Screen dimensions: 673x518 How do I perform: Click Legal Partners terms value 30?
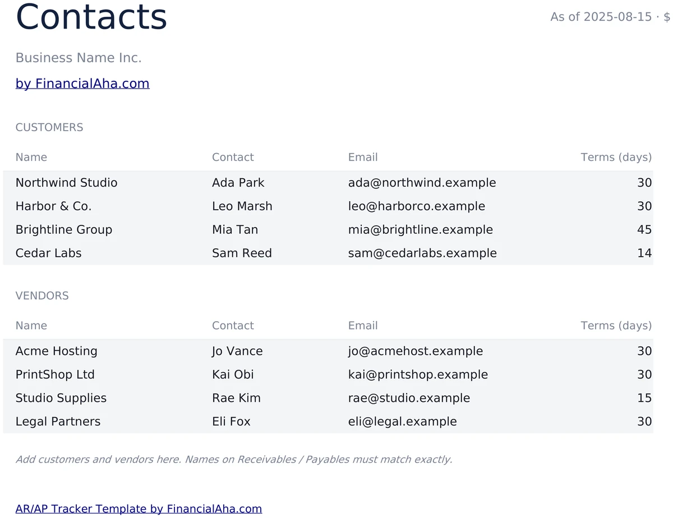click(x=644, y=422)
